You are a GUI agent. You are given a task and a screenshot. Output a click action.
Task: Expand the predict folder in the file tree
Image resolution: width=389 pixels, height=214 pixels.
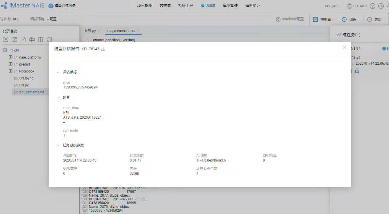click(10, 64)
